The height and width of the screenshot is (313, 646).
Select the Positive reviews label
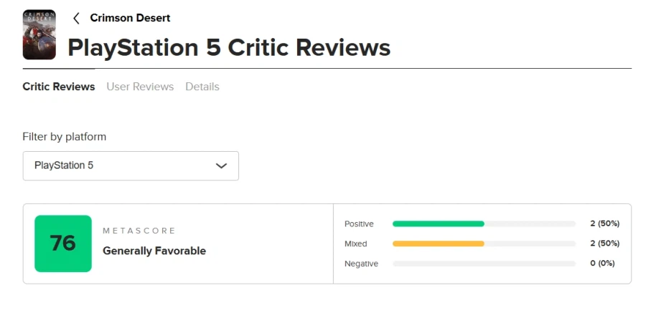[359, 224]
